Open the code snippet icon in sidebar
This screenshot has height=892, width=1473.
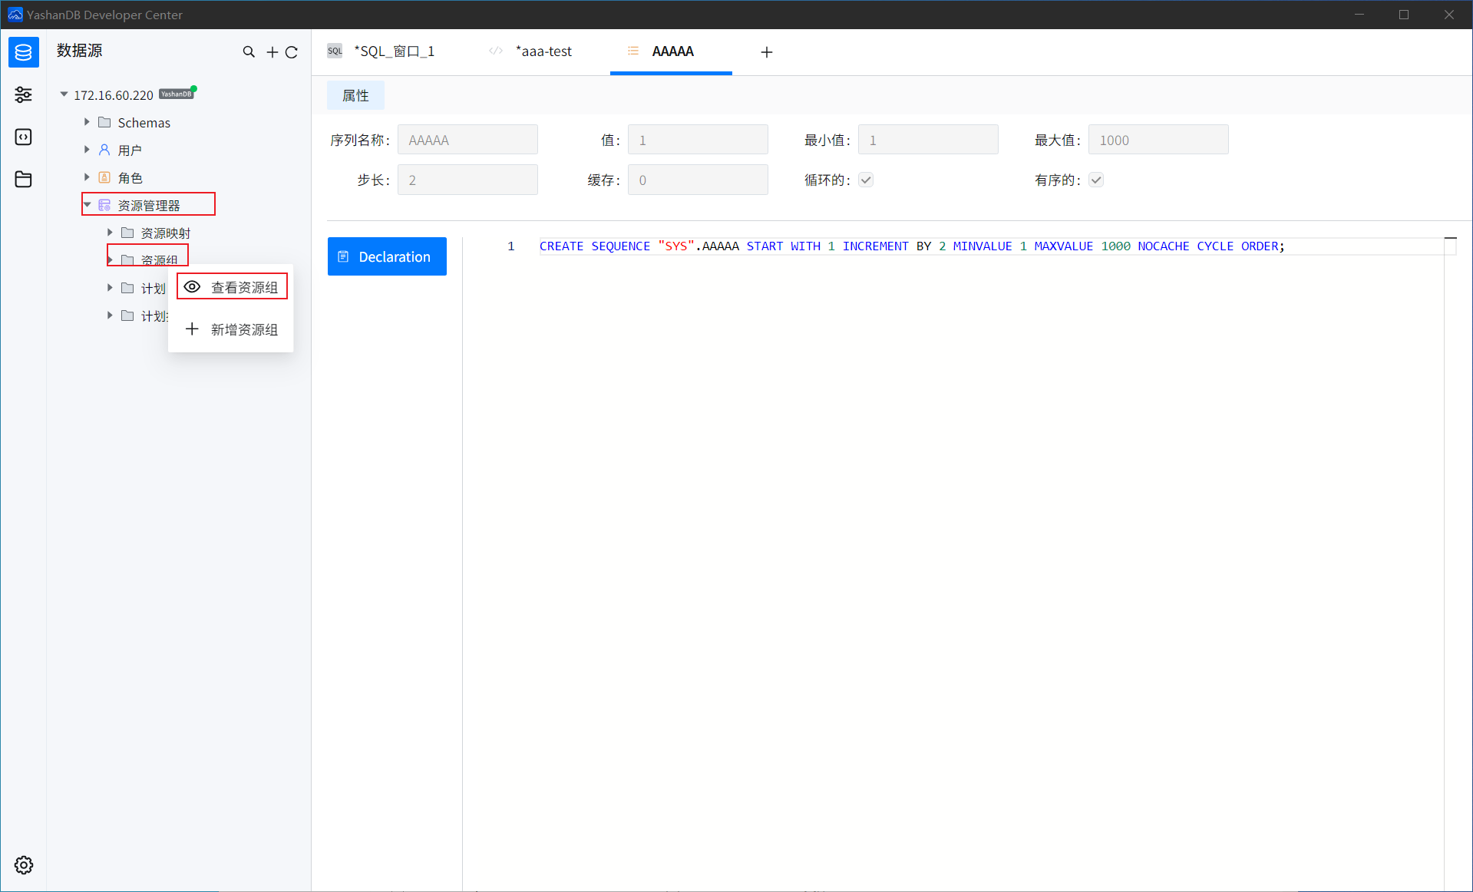24,137
